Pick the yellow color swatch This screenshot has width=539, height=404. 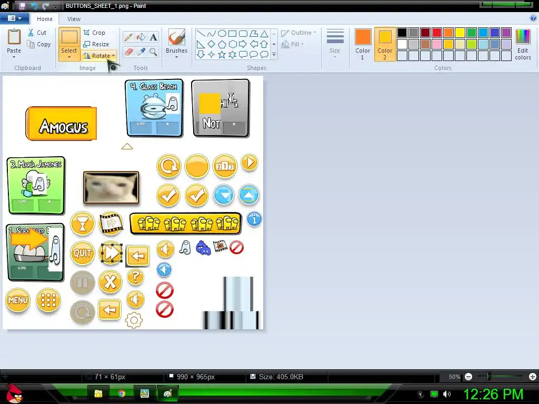pos(460,33)
